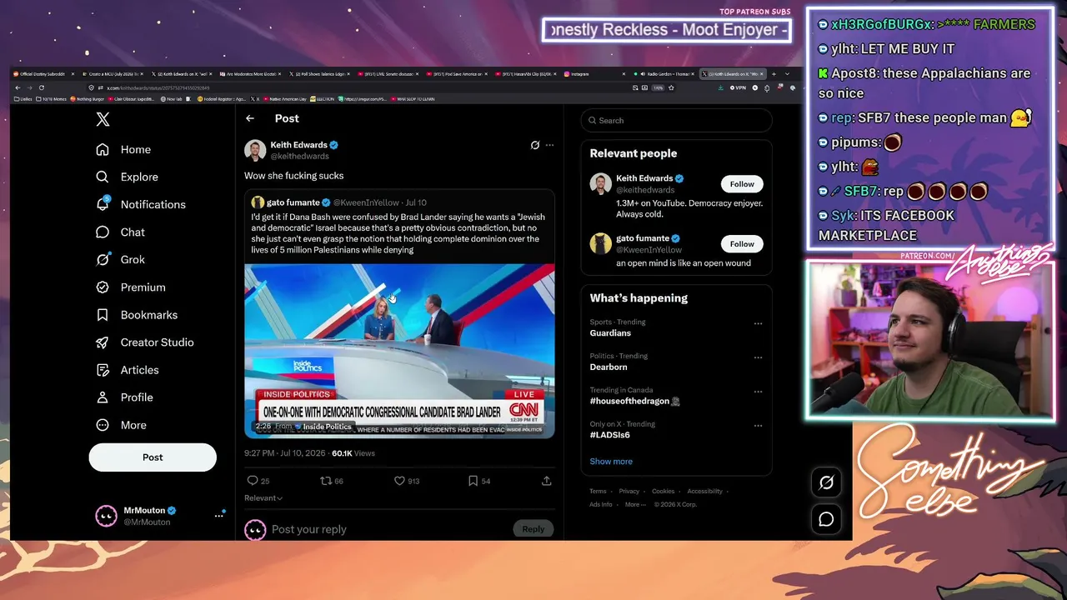Image resolution: width=1067 pixels, height=600 pixels.
Task: Open the Dearborn trending topic
Action: click(609, 367)
